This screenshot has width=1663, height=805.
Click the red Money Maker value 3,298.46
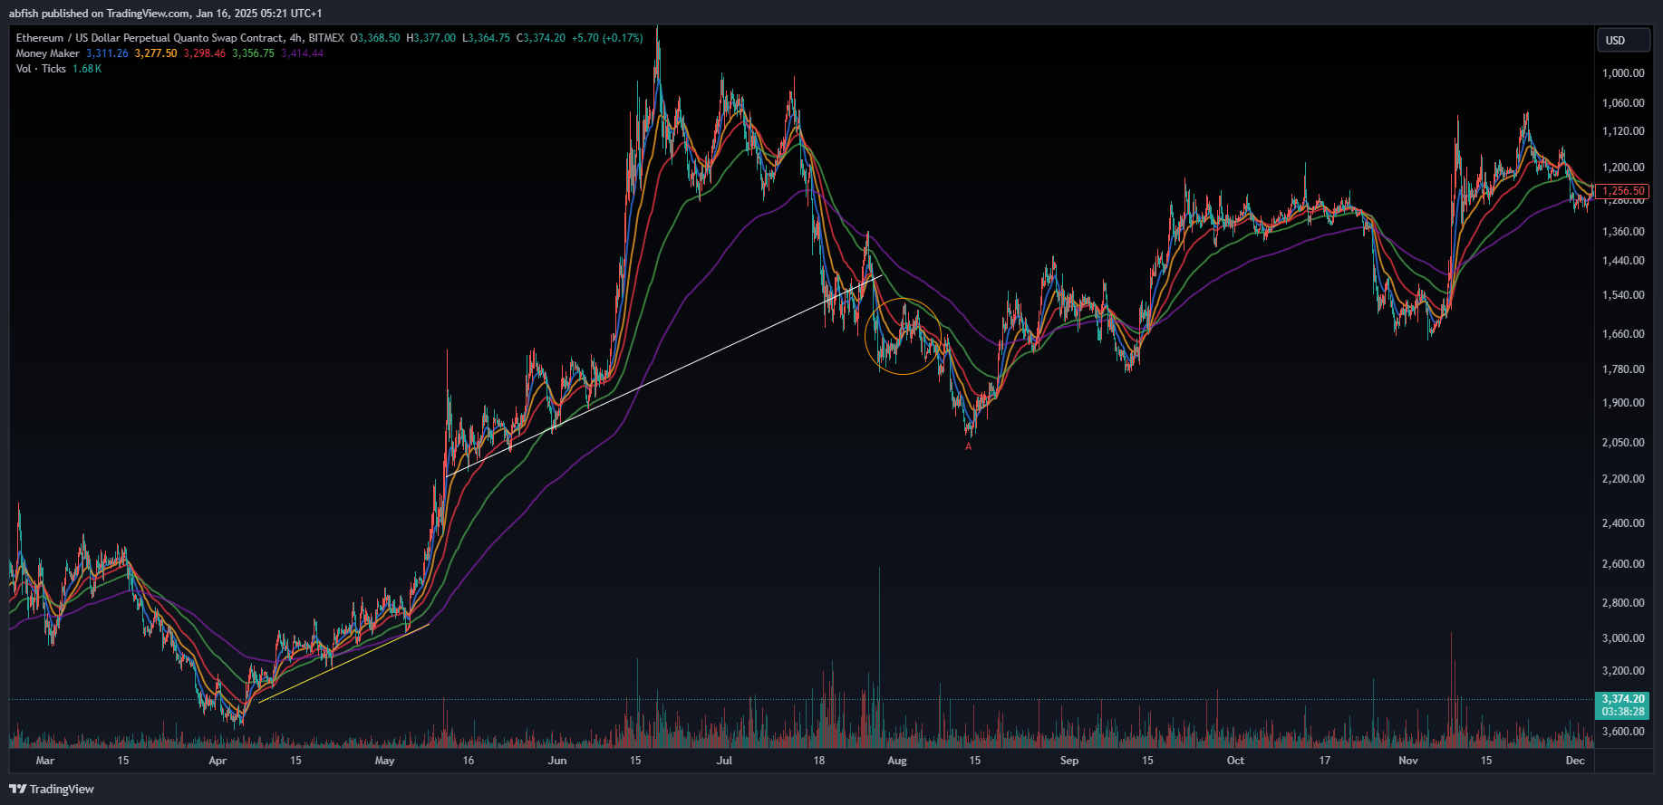click(205, 53)
